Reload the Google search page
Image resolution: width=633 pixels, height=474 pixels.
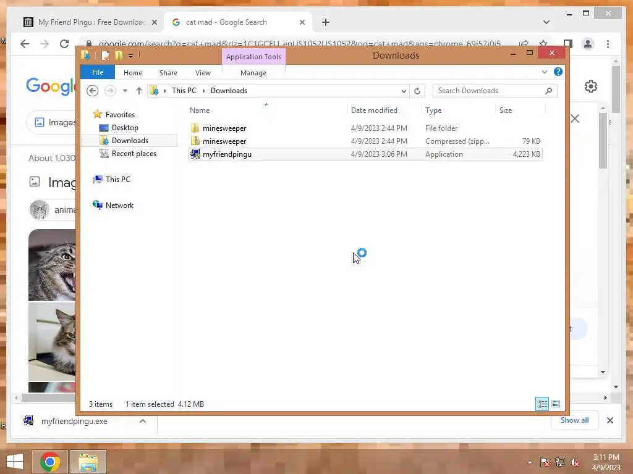64,44
